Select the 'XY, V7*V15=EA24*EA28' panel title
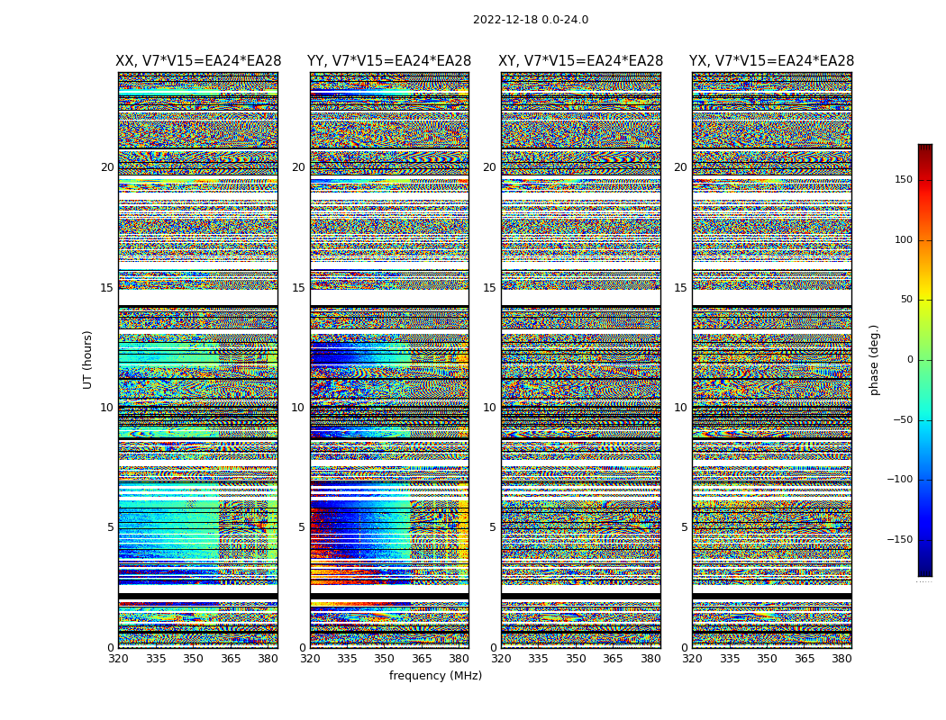 pos(580,61)
